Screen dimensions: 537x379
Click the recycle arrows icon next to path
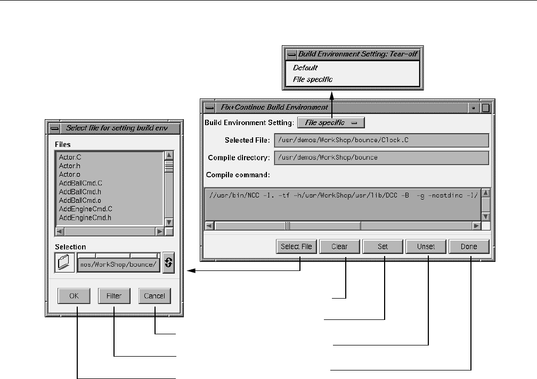click(x=168, y=263)
